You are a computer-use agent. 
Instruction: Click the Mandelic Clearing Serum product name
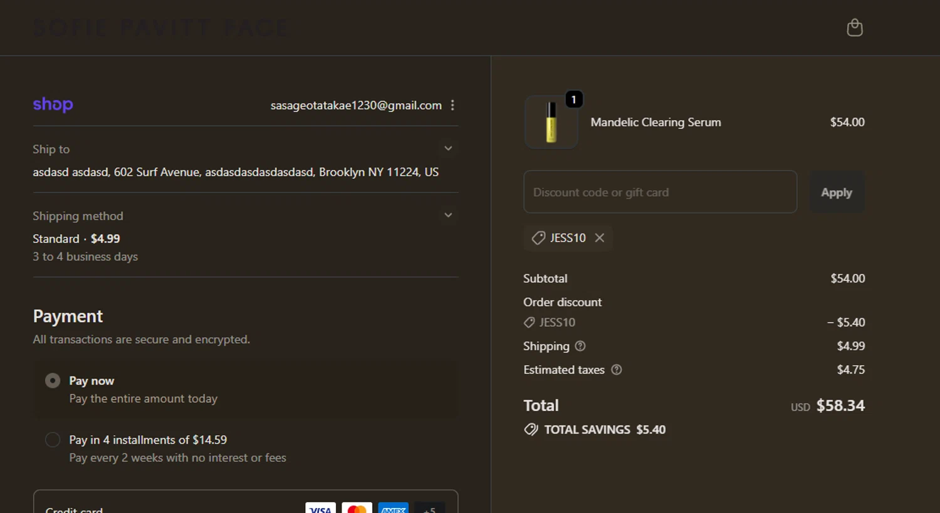point(655,122)
